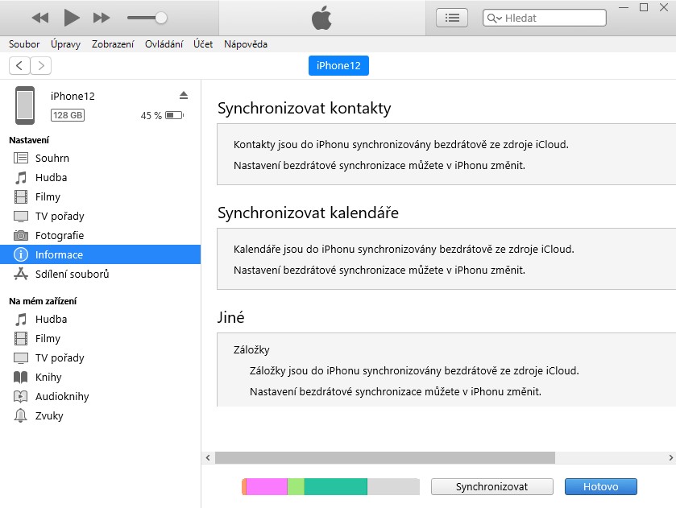The height and width of the screenshot is (508, 676).
Task: Click the Apple logo in header
Action: 321,18
